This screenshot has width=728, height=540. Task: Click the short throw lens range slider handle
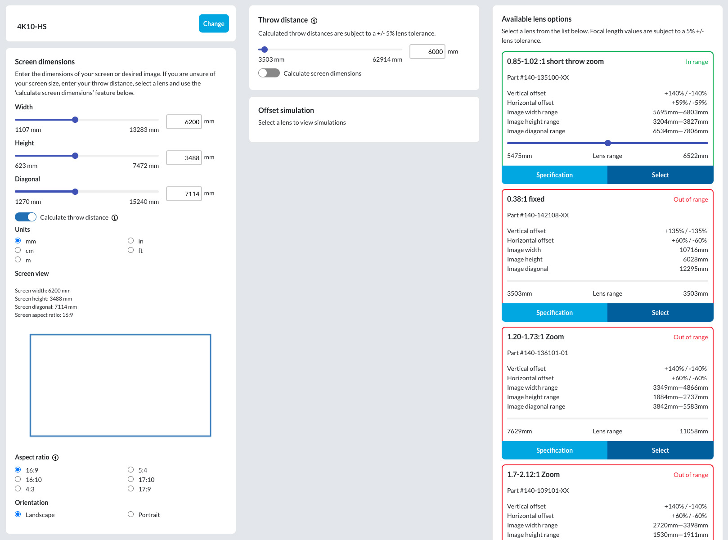pyautogui.click(x=608, y=143)
